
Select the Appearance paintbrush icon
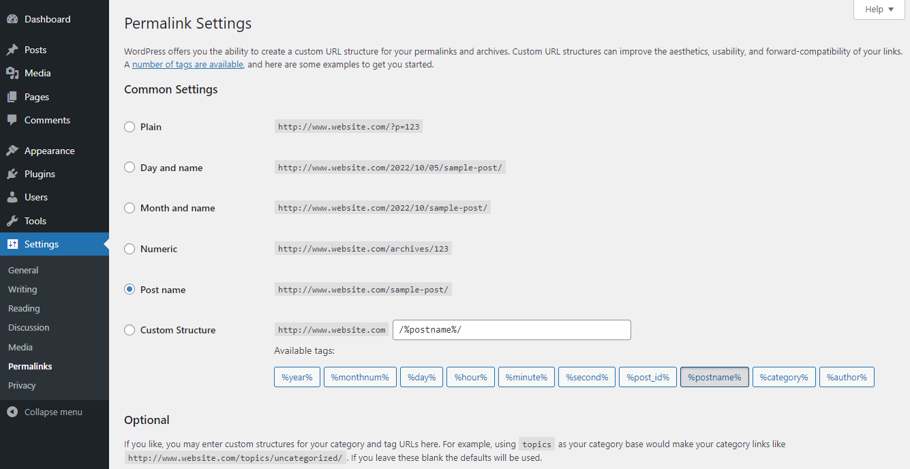click(x=12, y=150)
